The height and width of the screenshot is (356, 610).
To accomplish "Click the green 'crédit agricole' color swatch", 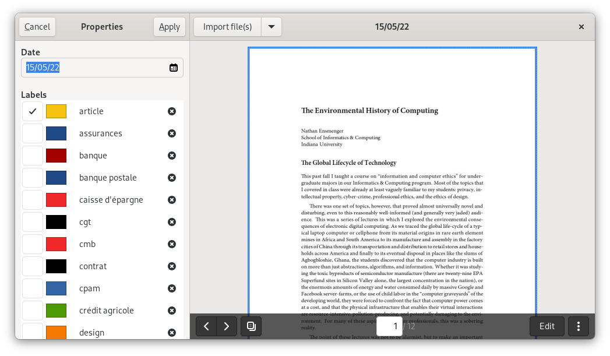I will pos(57,311).
